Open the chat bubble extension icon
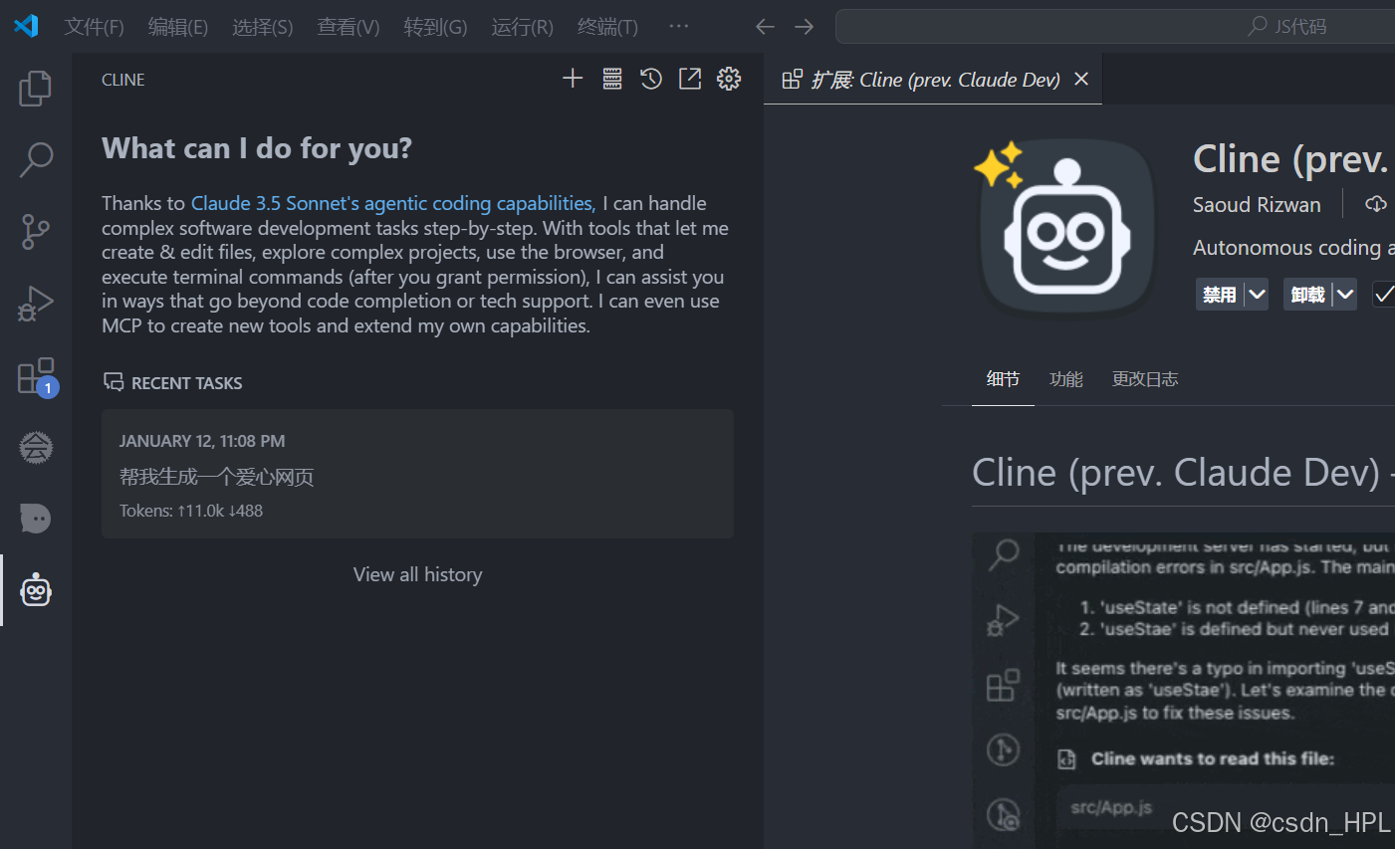1395x849 pixels. coord(36,519)
